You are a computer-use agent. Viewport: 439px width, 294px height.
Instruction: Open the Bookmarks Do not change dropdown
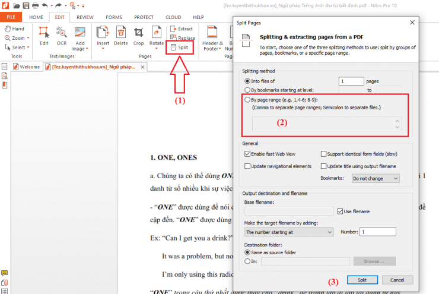pos(375,178)
